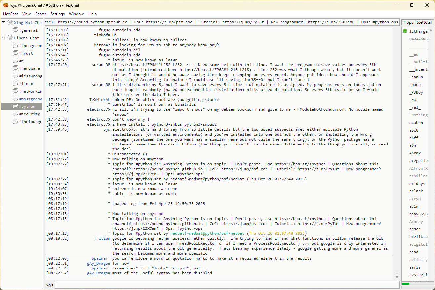Collapse the Xing-Hai-Zhan server tree
Screen dimensions: 435x290
[4, 23]
